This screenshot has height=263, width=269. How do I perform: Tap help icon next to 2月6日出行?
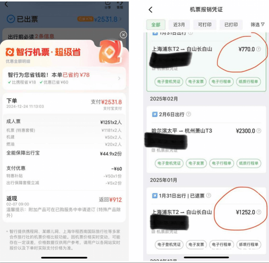click(x=189, y=114)
